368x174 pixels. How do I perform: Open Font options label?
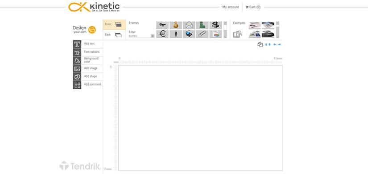pyautogui.click(x=92, y=52)
